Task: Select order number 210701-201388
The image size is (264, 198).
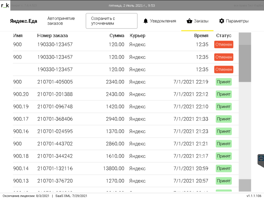Action: pyautogui.click(x=55, y=94)
